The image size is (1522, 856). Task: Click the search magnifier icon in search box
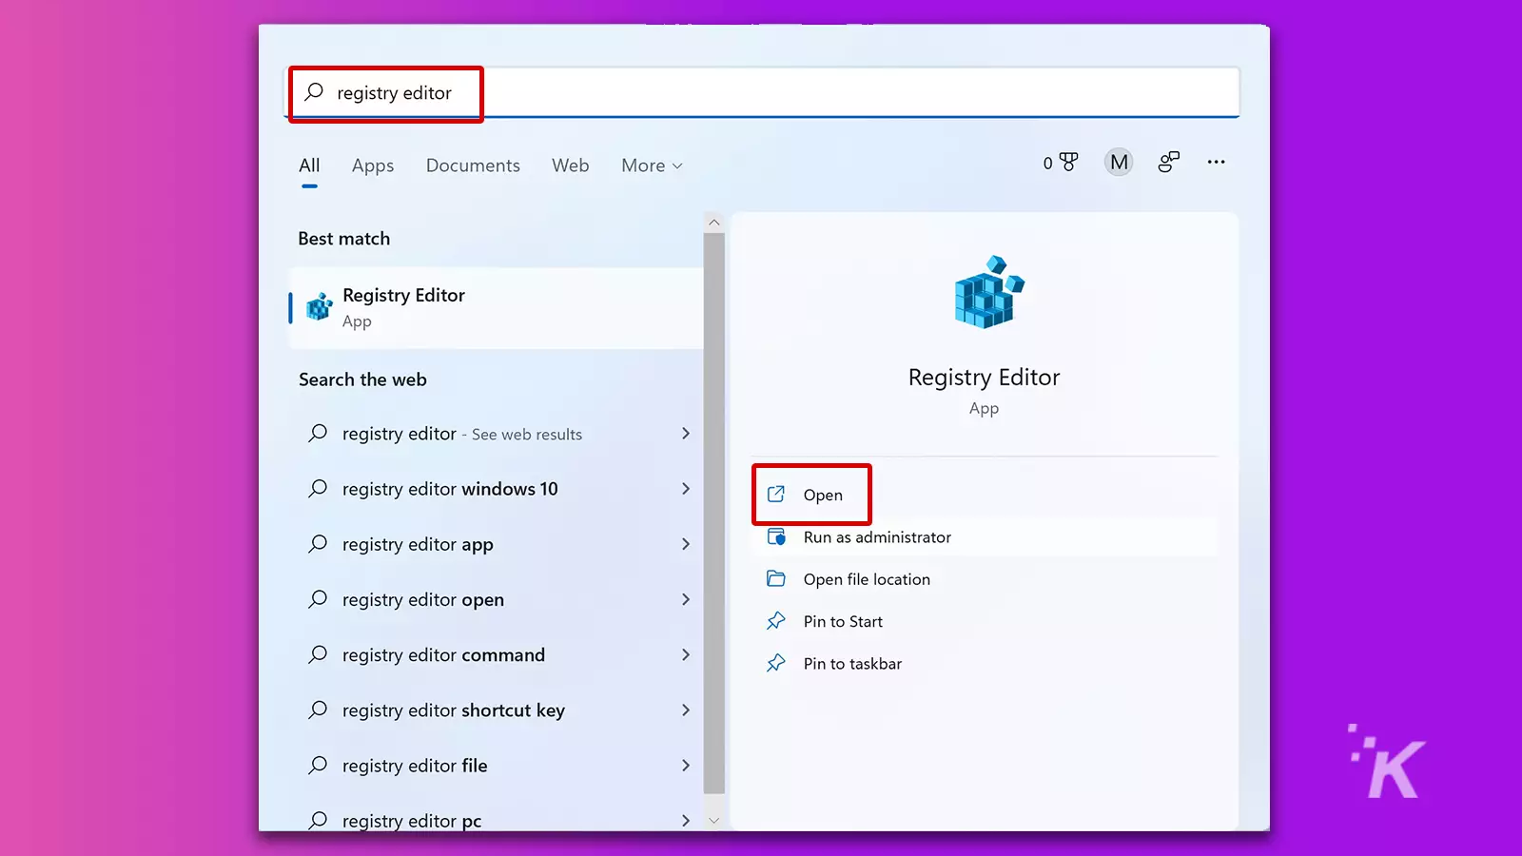point(314,92)
